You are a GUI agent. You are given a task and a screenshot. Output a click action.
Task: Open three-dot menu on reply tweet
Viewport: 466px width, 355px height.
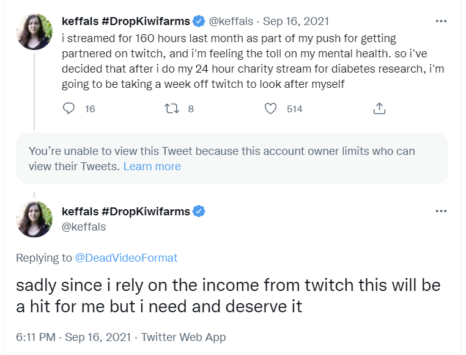coord(441,211)
